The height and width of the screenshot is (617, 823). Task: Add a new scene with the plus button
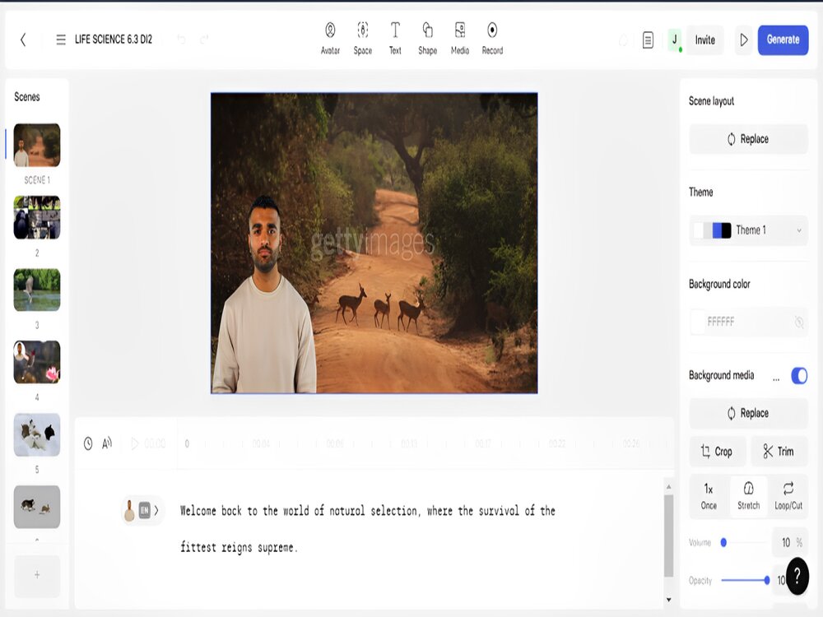tap(37, 575)
